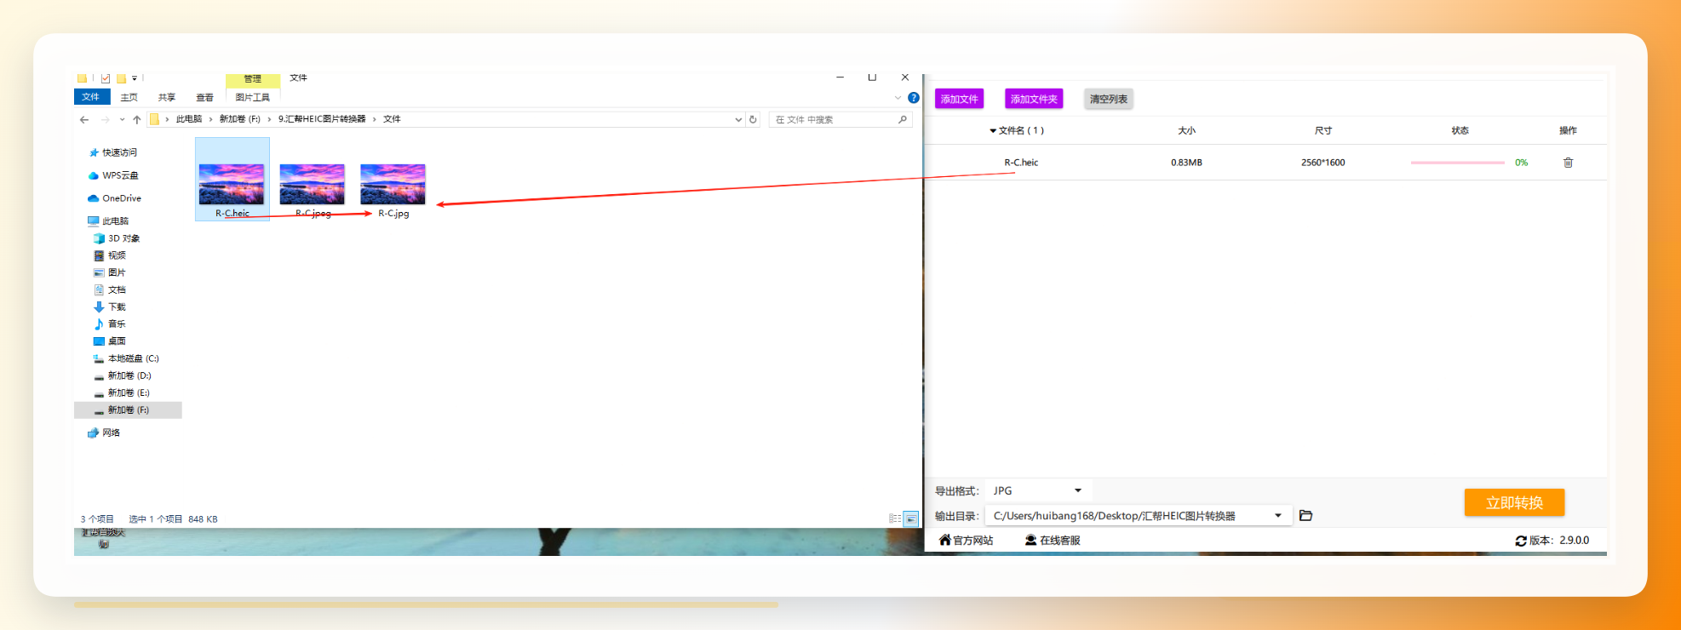Viewport: 1681px width, 630px height.
Task: Open the 共享 ribbon tab
Action: point(167,97)
